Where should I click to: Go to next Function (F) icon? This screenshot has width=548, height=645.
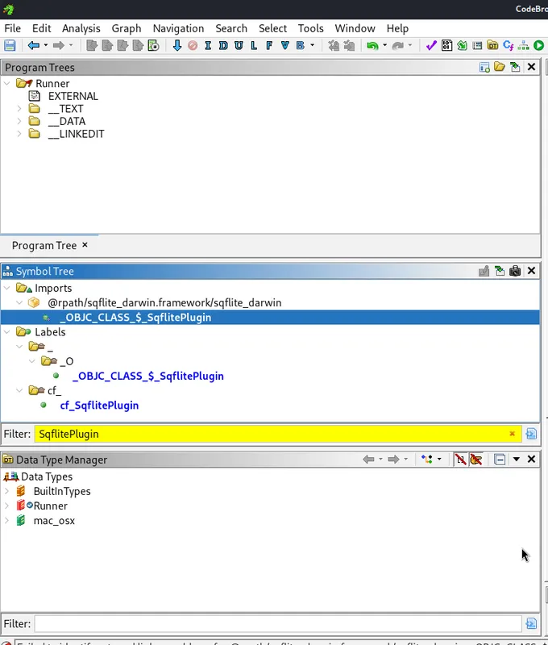point(269,45)
